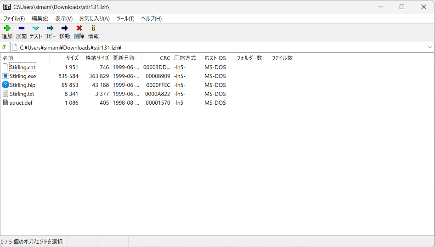
Task: Click -lh5- method in Stirling.cnt row
Action: 180,67
